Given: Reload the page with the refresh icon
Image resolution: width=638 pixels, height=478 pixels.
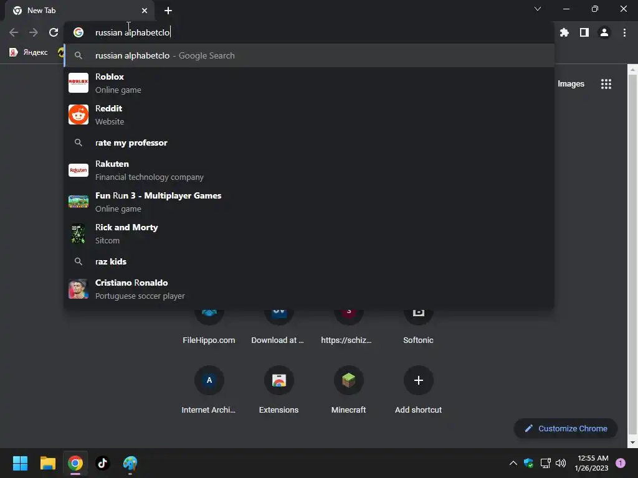Looking at the screenshot, I should click(x=54, y=32).
